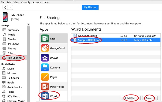Screen dimensions: 162x102
Task: Click the Movies icon under On My Device
Action: (4, 73)
